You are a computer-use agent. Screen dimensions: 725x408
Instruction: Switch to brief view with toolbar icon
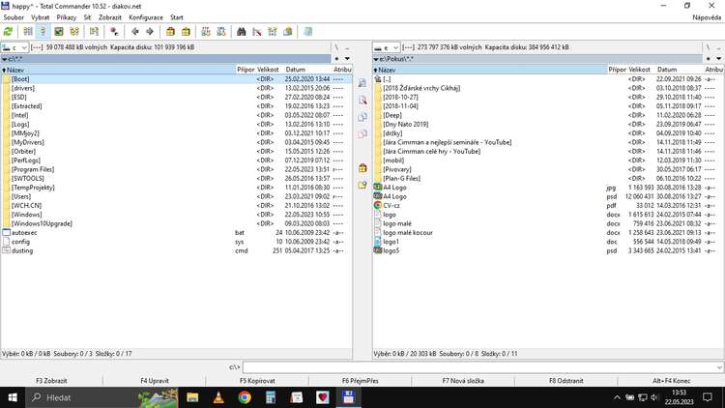coord(28,32)
